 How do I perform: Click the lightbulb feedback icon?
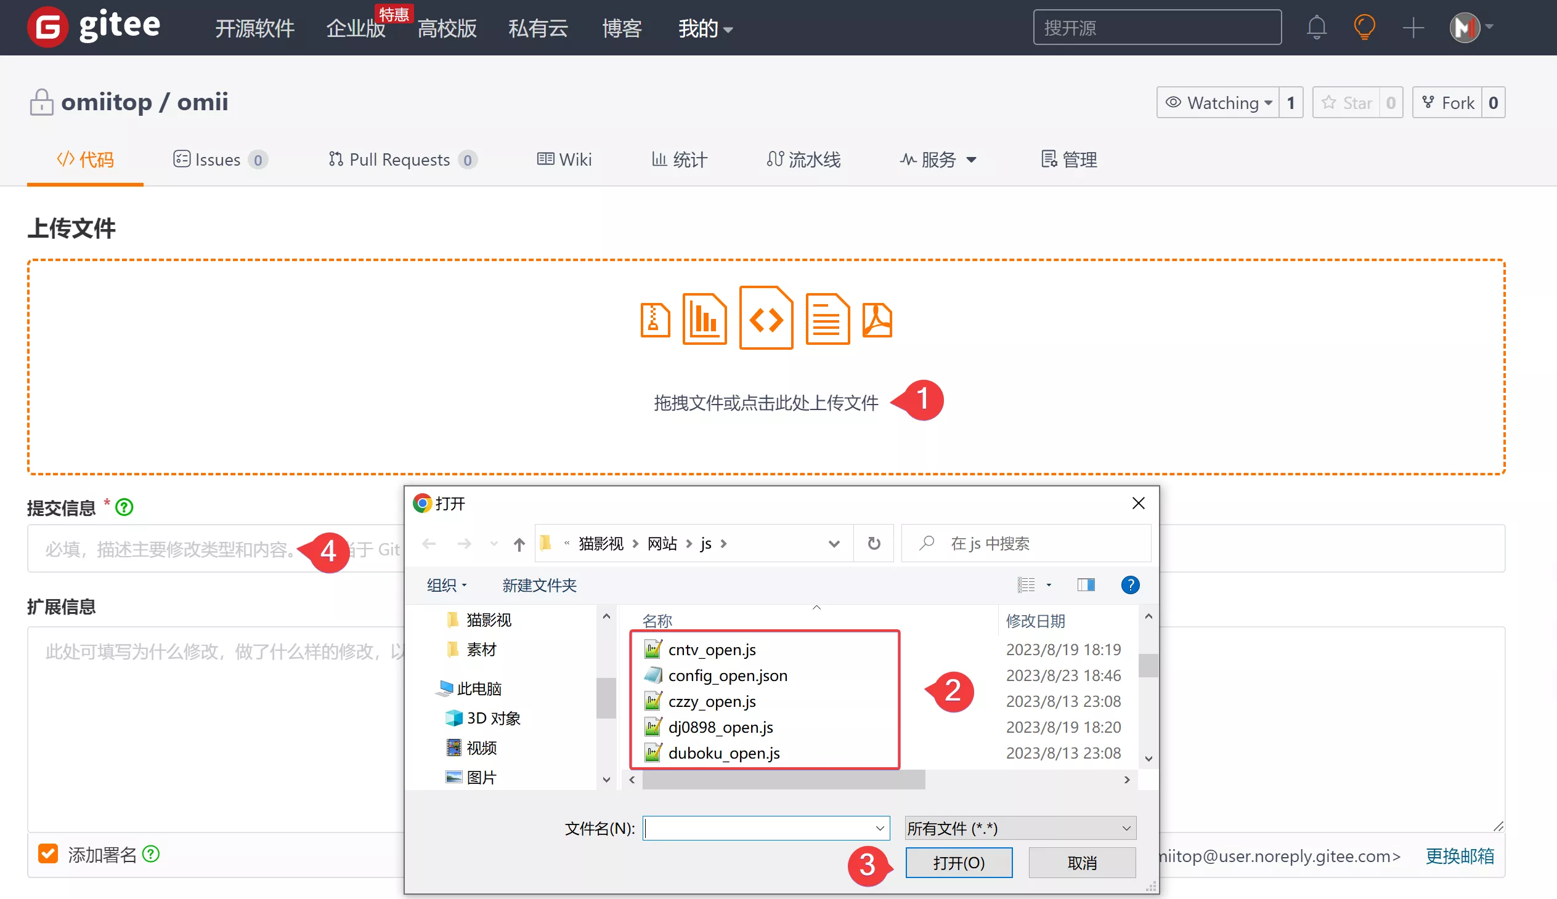[x=1365, y=27]
